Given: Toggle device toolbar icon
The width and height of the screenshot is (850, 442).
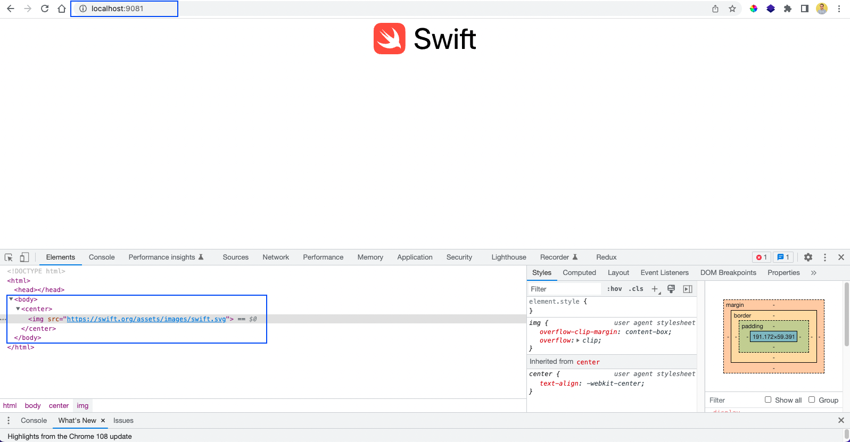Looking at the screenshot, I should tap(24, 257).
